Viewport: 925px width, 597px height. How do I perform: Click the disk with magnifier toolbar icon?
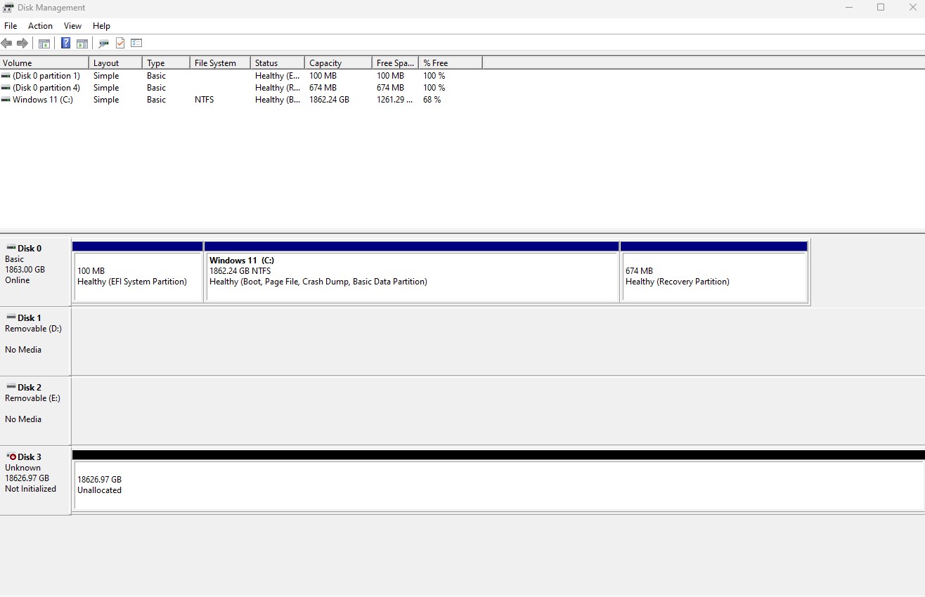coord(103,44)
